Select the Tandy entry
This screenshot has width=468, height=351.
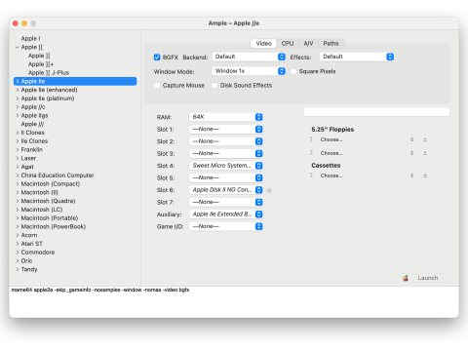tap(29, 269)
